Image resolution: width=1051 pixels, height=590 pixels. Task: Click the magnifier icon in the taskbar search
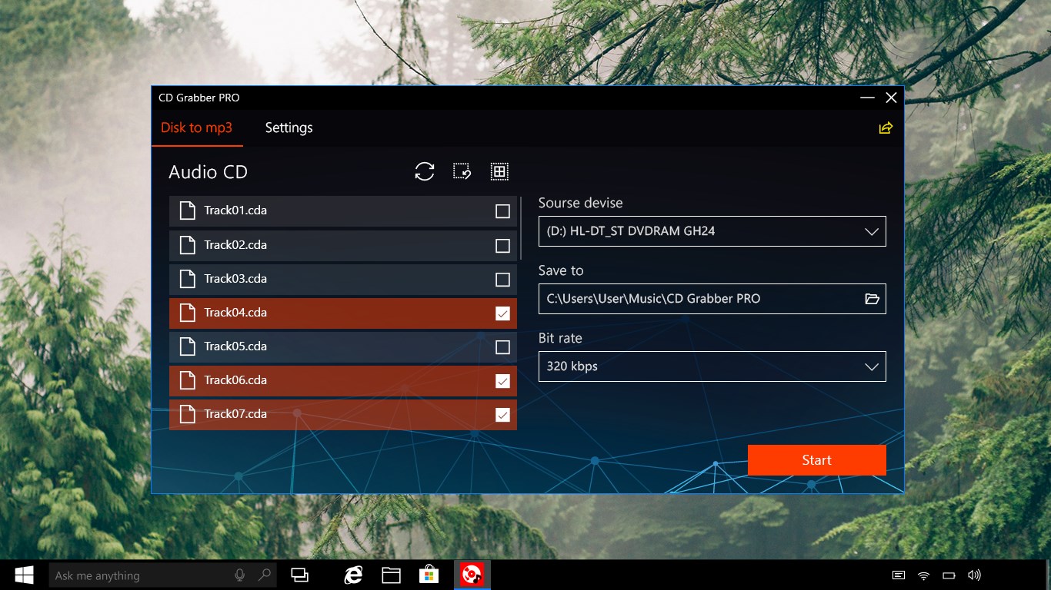pos(265,575)
